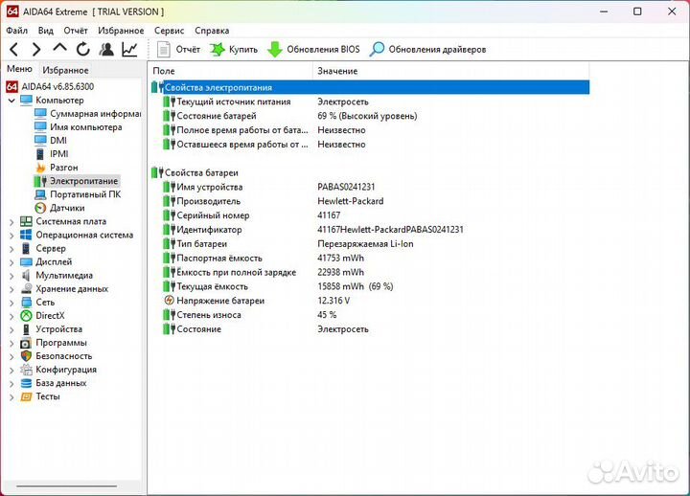This screenshot has width=690, height=496.
Task: Click the Refresh toolbar icon
Action: 83,49
